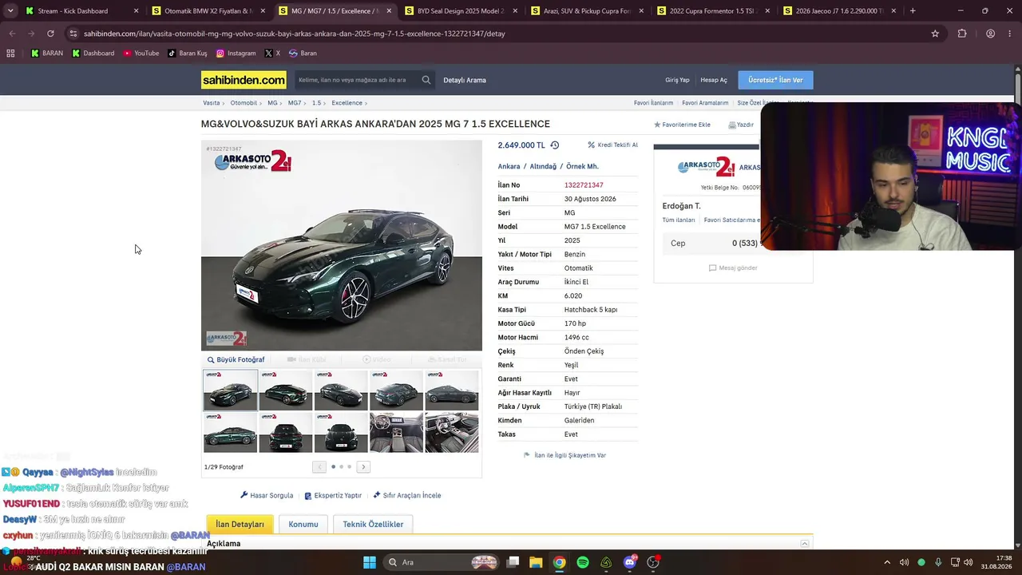Go to next photo thumbnails page
The image size is (1022, 575).
[363, 467]
